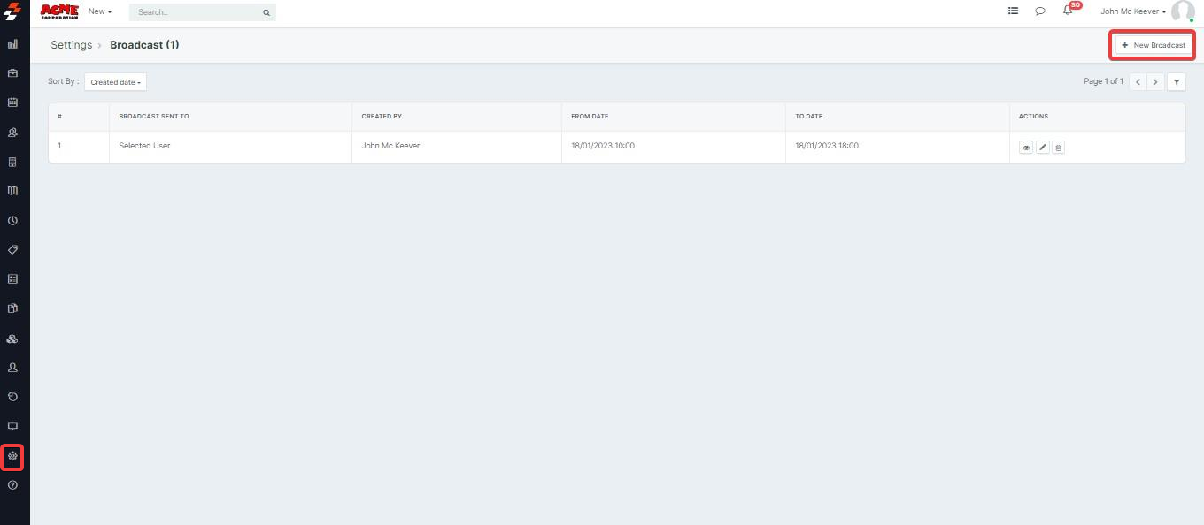Go to next page arrow
1204x525 pixels.
click(1155, 81)
